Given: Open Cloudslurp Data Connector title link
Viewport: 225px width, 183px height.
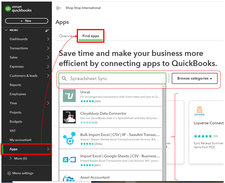Looking at the screenshot, I should (x=103, y=114).
